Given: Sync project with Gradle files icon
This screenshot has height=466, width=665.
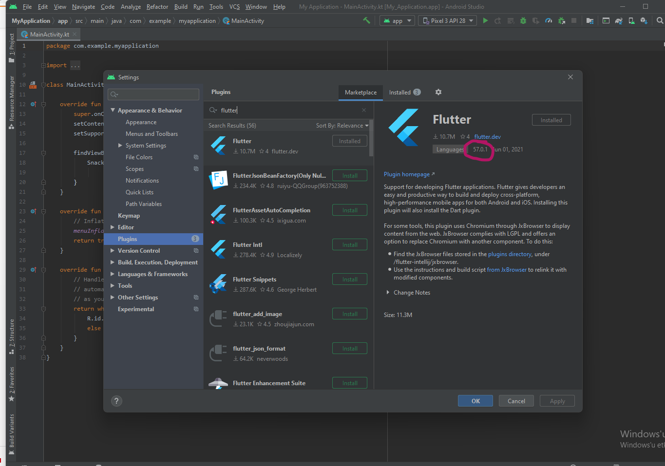Looking at the screenshot, I should coord(619,20).
